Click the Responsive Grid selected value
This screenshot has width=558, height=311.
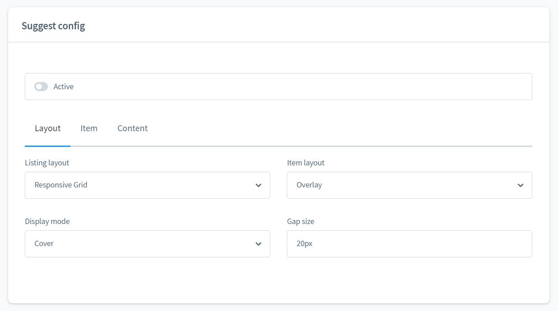(61, 185)
